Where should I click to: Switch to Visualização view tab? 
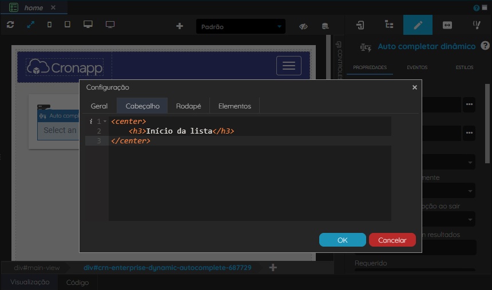click(30, 282)
